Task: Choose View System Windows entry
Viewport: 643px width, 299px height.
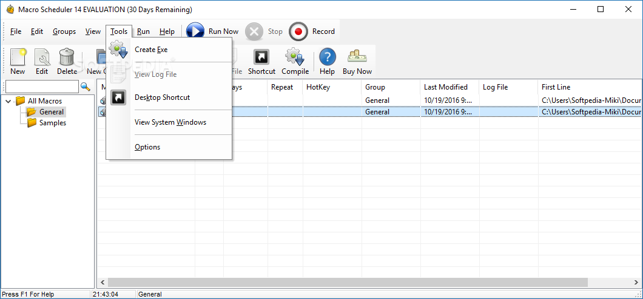Action: (169, 122)
